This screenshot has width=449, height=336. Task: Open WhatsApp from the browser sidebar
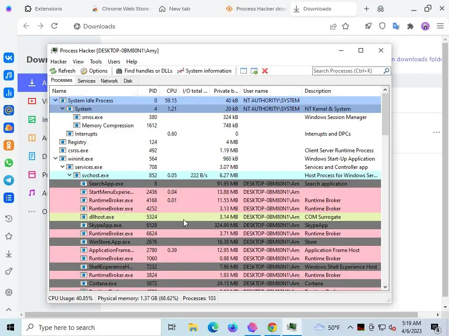pyautogui.click(x=9, y=163)
